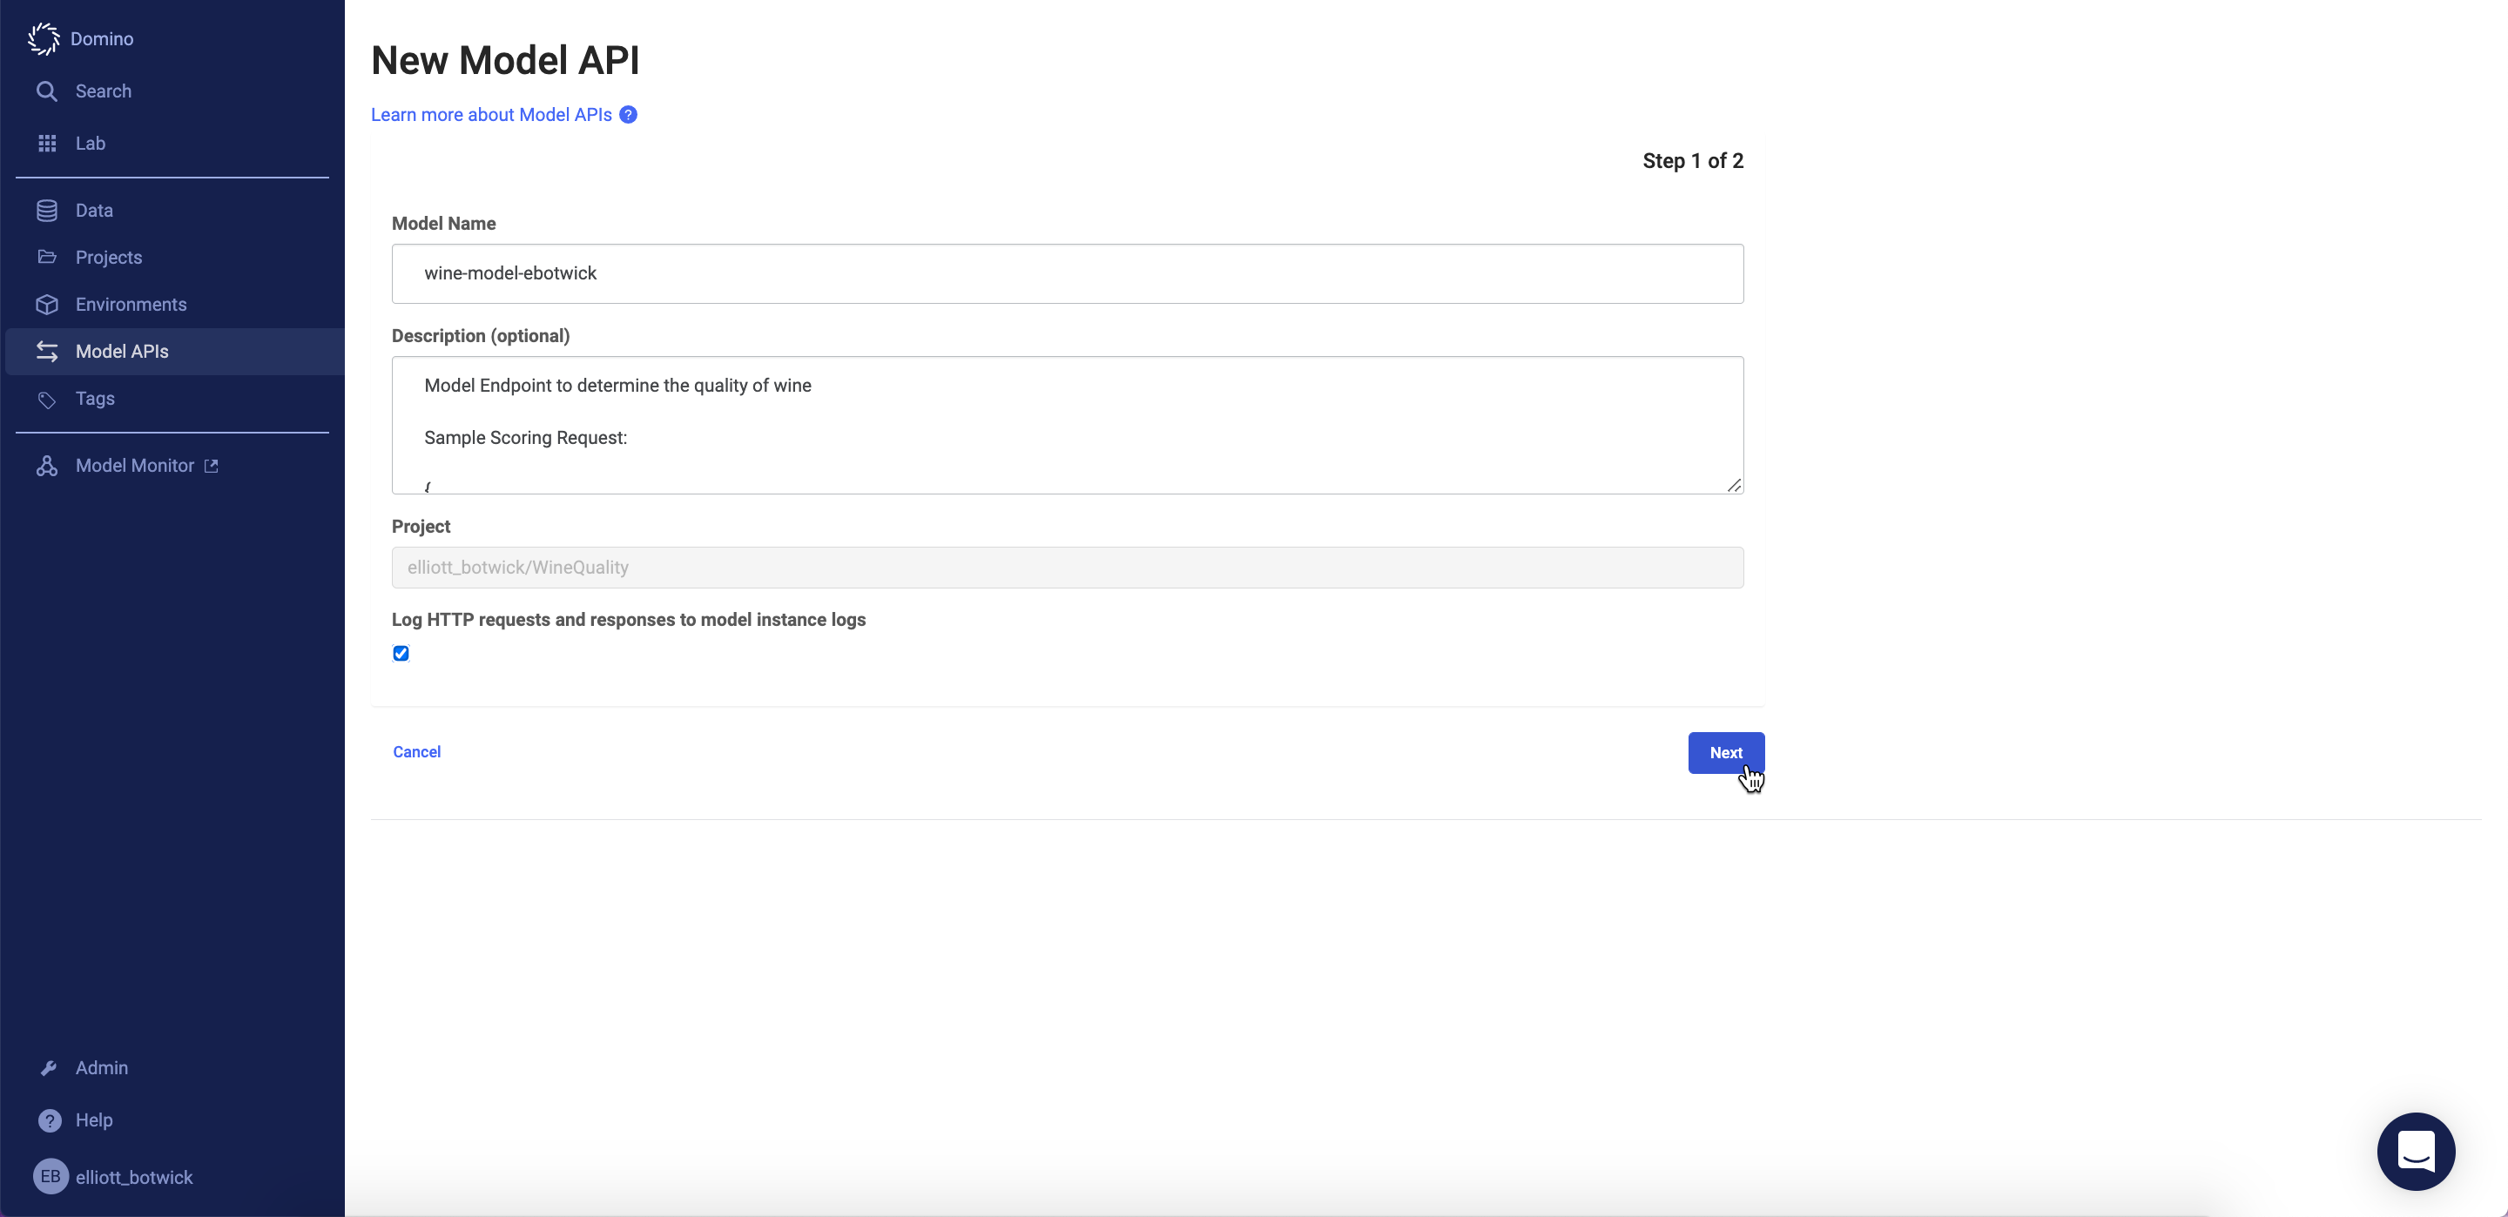Uncheck the Log HTTP requests checkbox
Viewport: 2508px width, 1217px height.
[401, 653]
